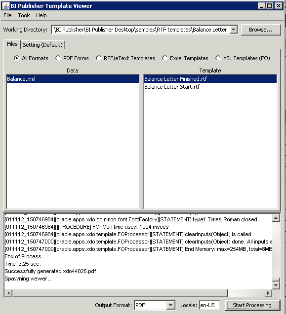Viewport: 286px width, 314px height.
Task: Expand the Working Directory dropdown arrow
Action: (x=234, y=30)
